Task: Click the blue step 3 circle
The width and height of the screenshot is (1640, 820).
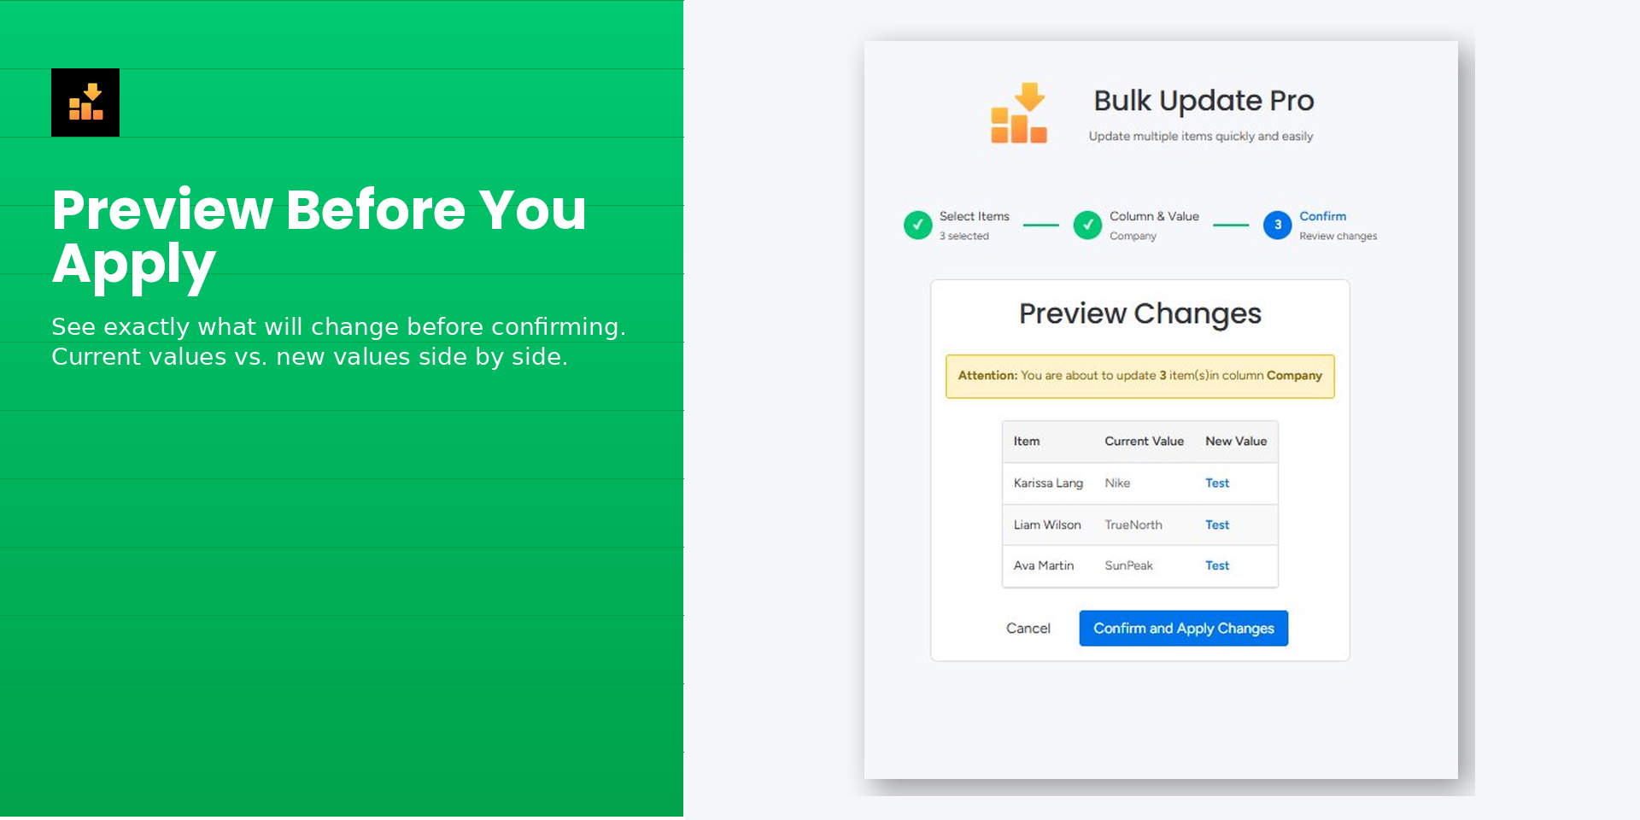Action: coord(1277,225)
